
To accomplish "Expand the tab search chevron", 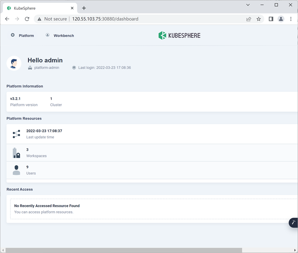I will pos(248,5).
